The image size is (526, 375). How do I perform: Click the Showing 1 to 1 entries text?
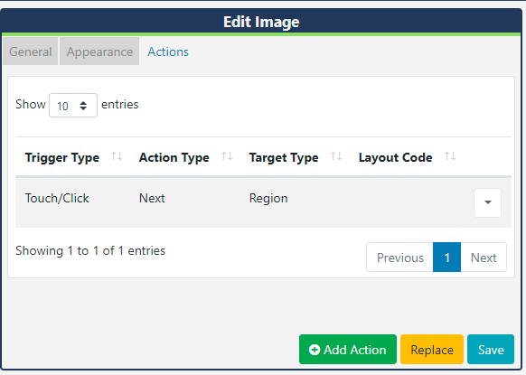(x=90, y=250)
